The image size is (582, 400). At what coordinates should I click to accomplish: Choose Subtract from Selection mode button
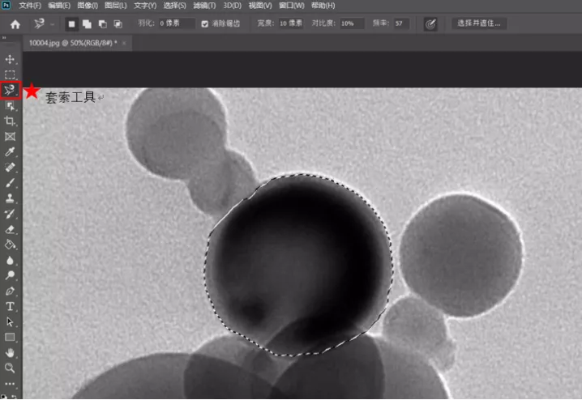pos(103,24)
